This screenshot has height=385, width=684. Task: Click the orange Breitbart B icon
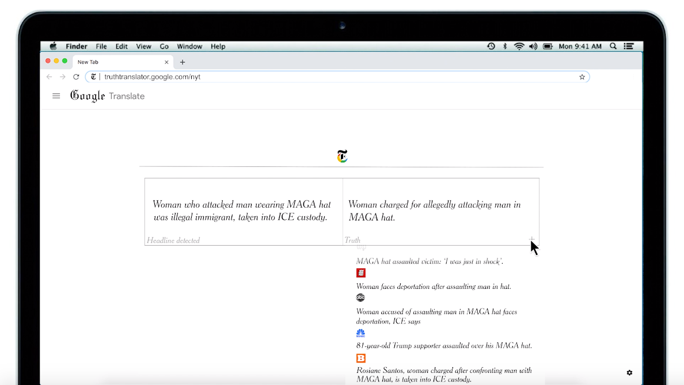pyautogui.click(x=361, y=358)
